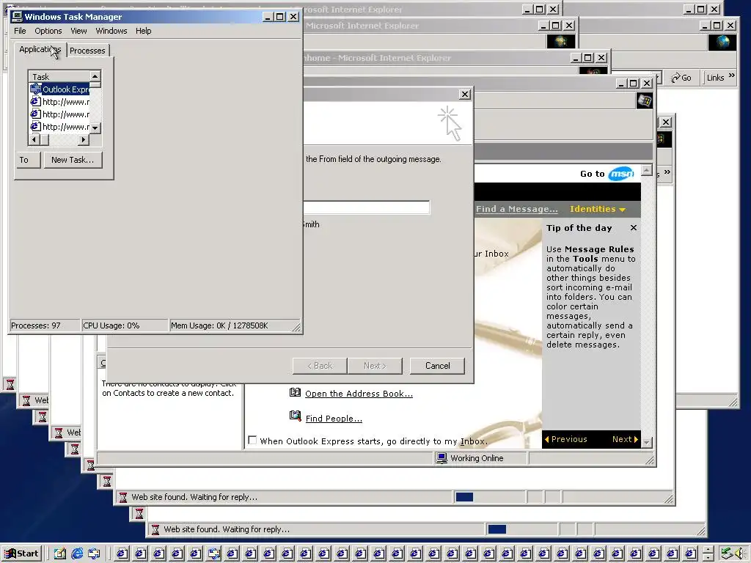Click the name input field in the wizard
Image resolution: width=751 pixels, height=563 pixels.
tap(367, 207)
